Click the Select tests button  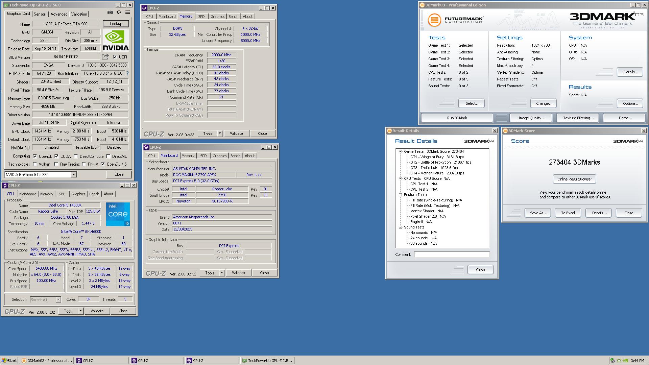click(x=472, y=103)
